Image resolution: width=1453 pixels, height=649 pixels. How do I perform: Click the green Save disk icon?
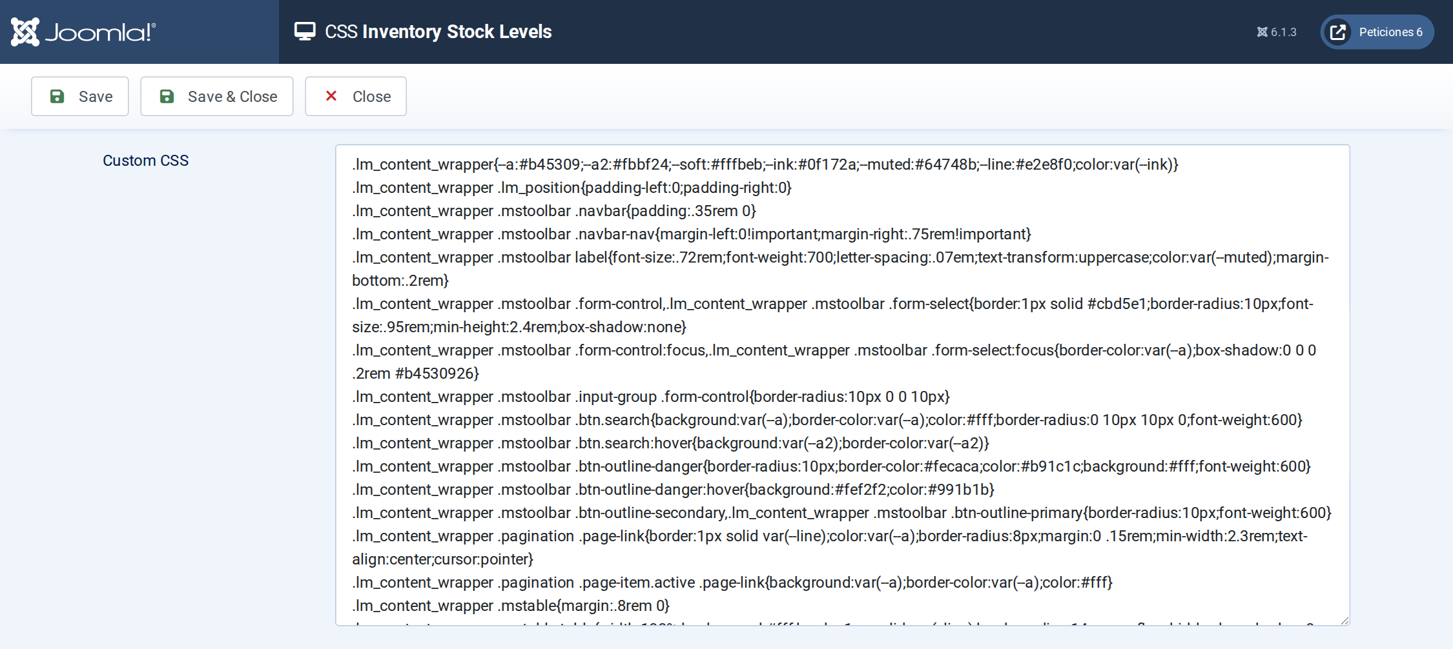tap(57, 96)
